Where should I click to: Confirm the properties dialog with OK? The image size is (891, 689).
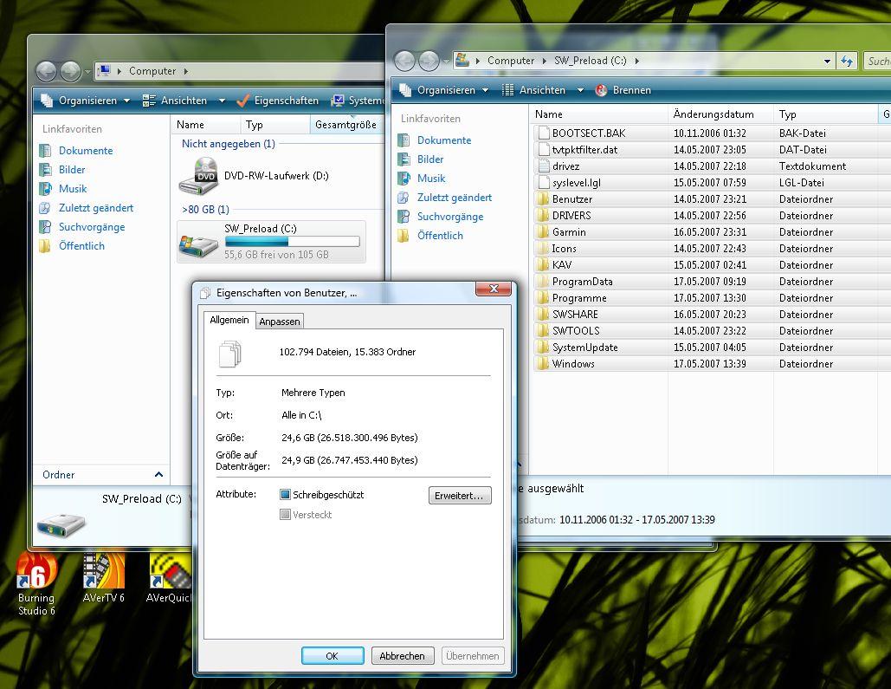click(333, 656)
